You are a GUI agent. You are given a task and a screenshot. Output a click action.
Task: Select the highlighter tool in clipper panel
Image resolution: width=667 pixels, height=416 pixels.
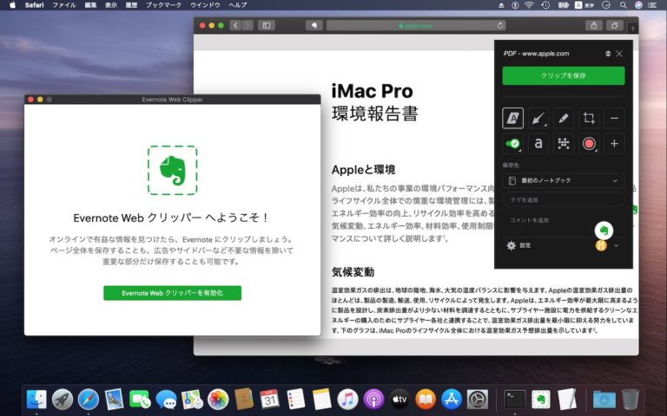coord(512,118)
